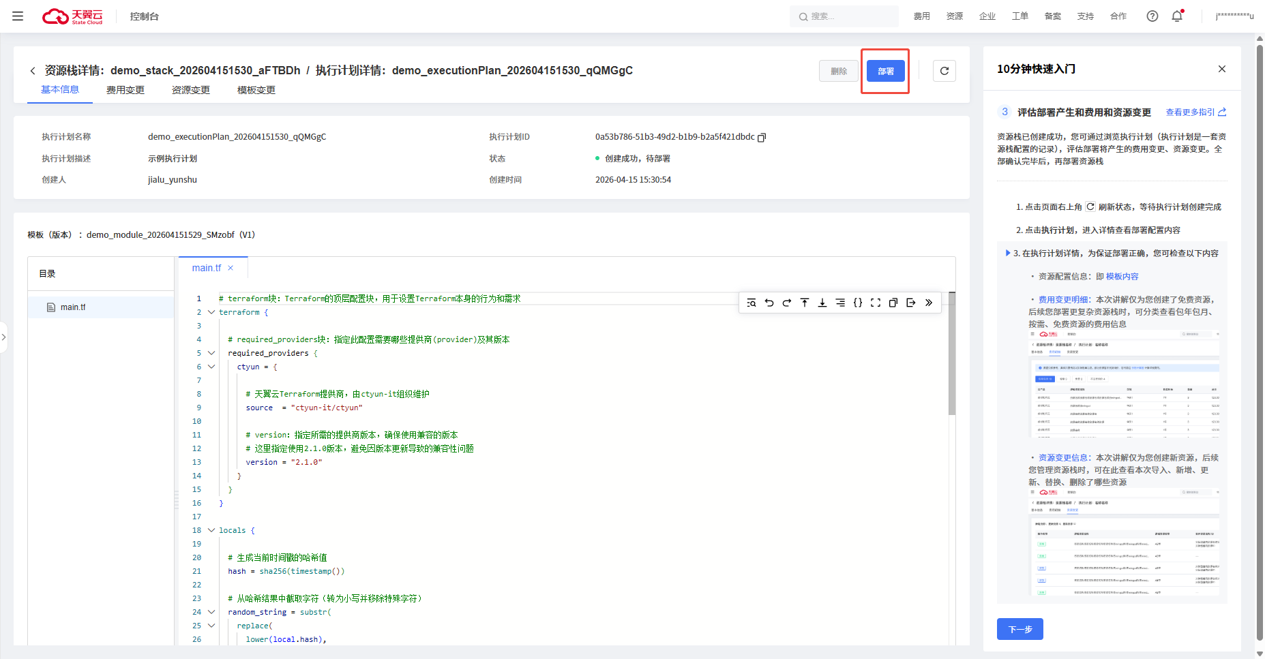The image size is (1265, 659).
Task: Collapse the locals block at line 18
Action: 211,530
